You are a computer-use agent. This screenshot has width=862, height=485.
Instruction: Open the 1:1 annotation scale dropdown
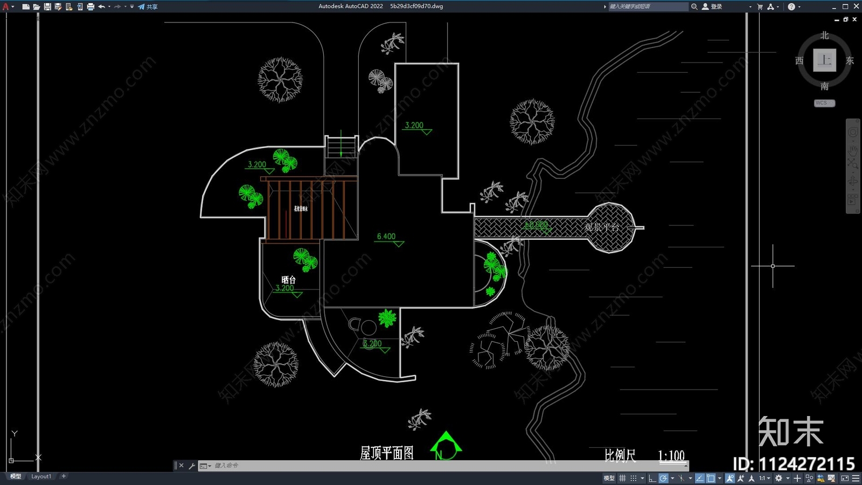764,478
